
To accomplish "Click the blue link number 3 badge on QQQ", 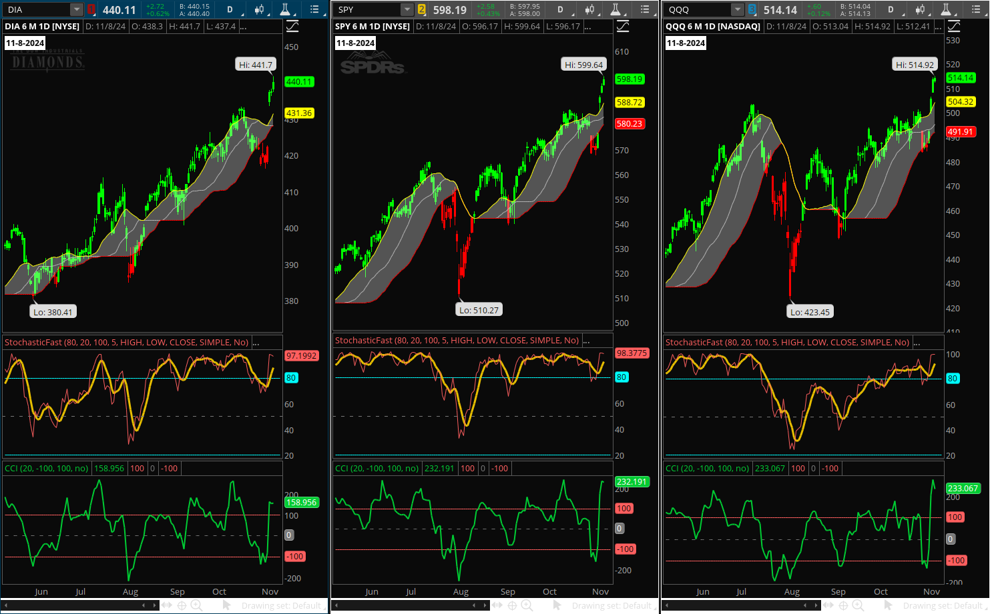I will (x=752, y=9).
